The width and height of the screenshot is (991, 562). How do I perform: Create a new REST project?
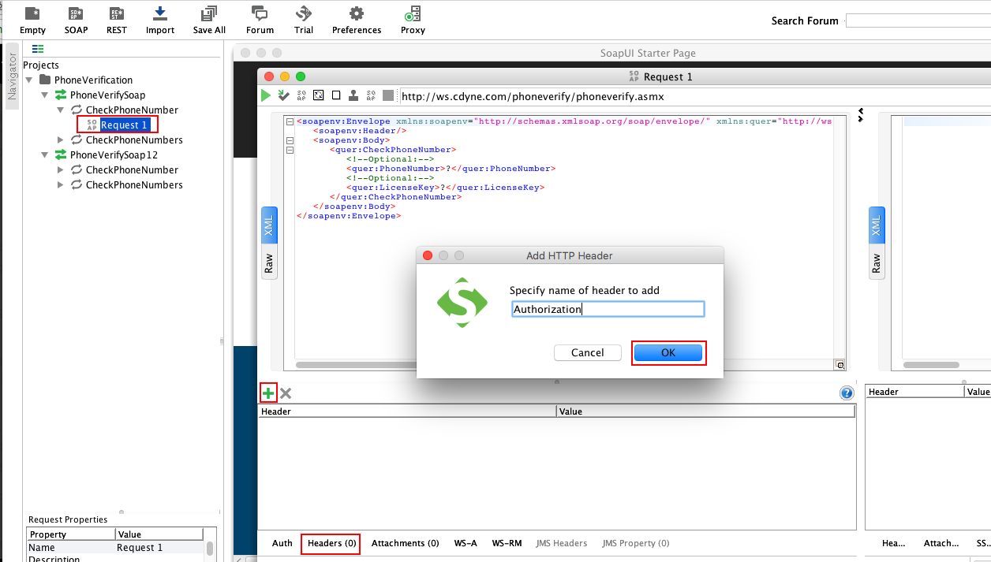[x=116, y=17]
